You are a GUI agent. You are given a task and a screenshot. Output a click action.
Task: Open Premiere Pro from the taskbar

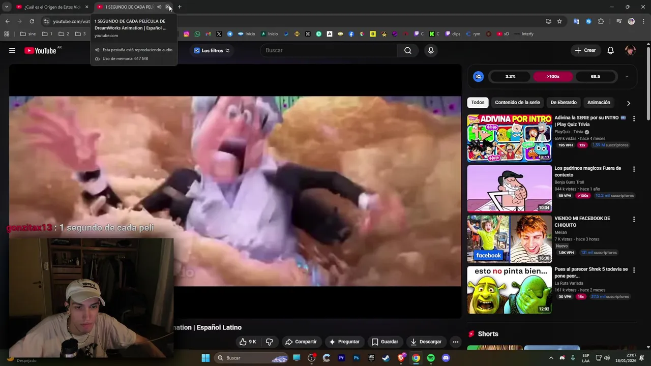341,358
